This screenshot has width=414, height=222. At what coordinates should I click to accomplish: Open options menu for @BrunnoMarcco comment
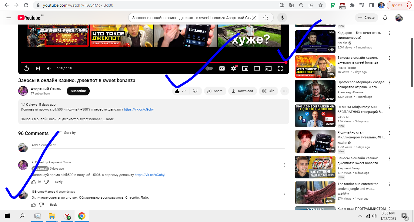pyautogui.click(x=284, y=194)
